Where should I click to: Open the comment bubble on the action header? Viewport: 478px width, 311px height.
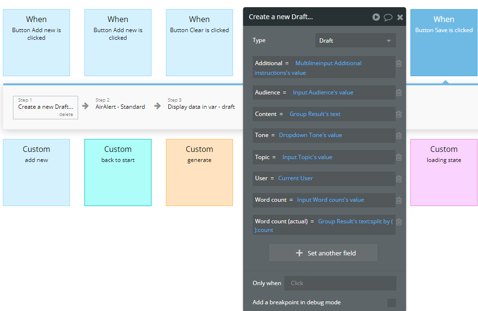tap(388, 17)
